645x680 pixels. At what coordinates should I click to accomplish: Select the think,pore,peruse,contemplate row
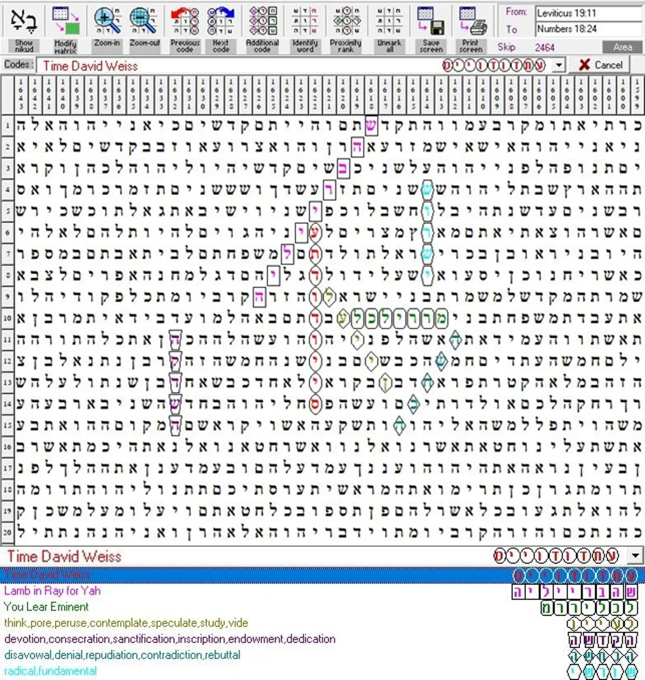pyautogui.click(x=322, y=623)
